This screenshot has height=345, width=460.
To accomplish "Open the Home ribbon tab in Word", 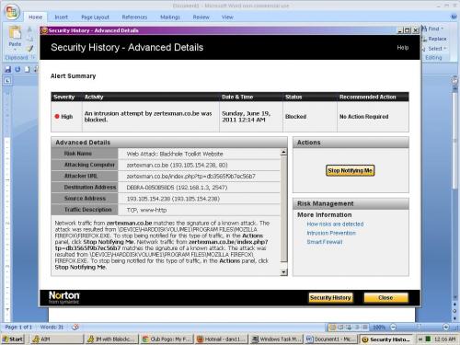I will [35, 17].
